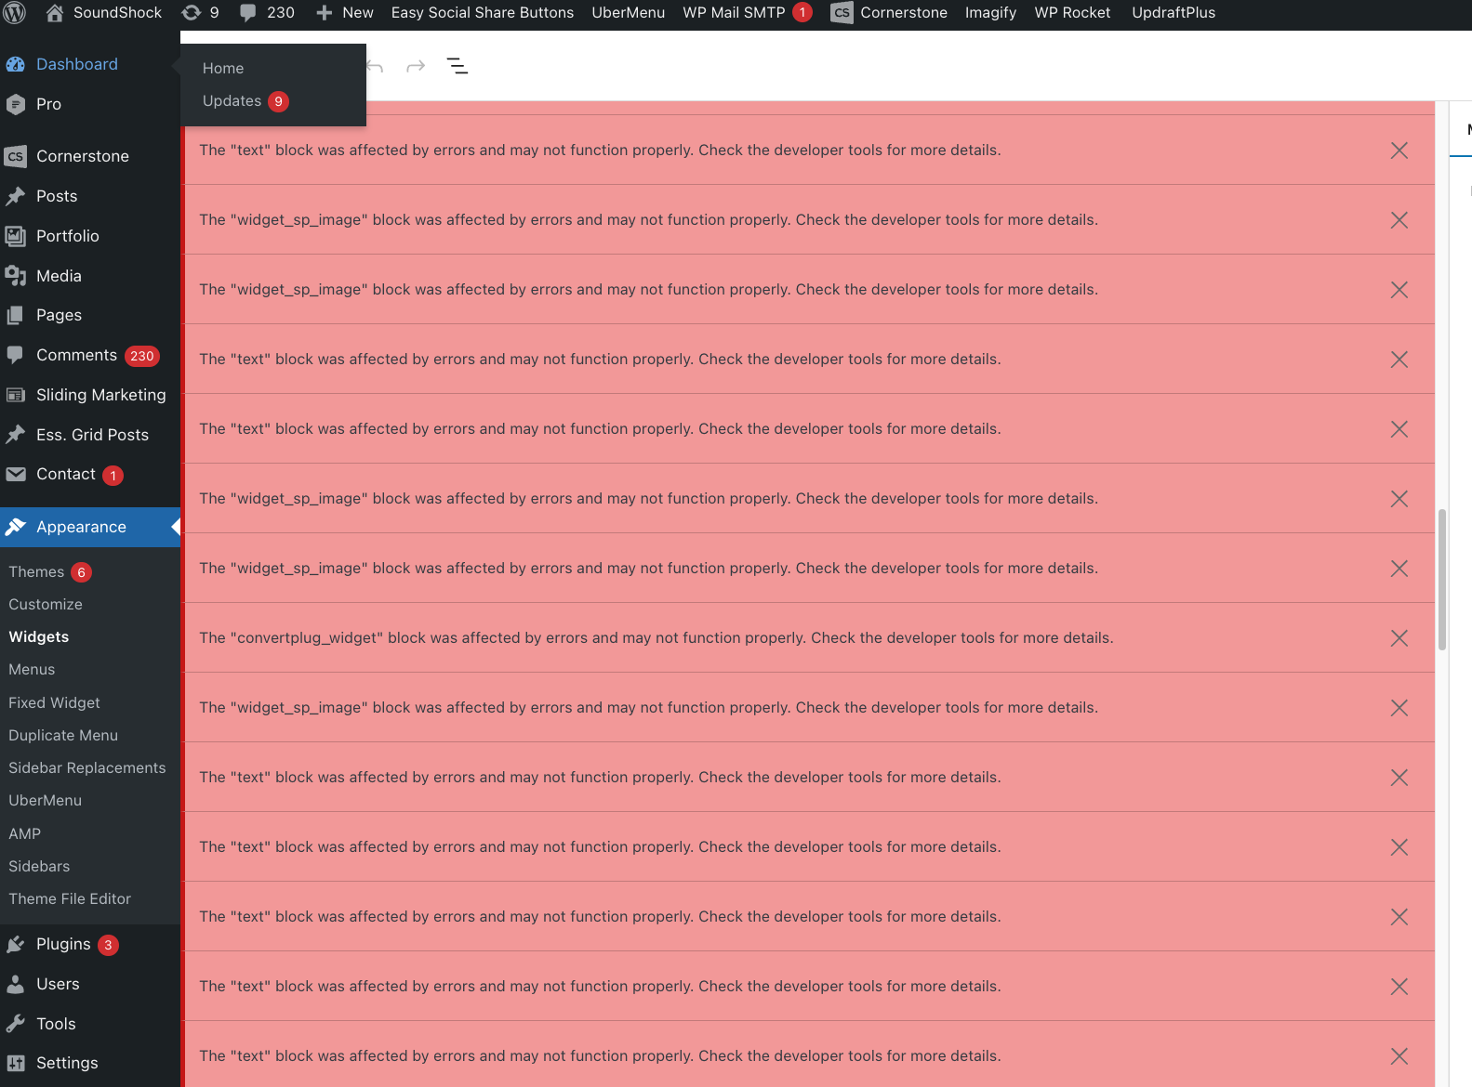Open WP Mail SMTP admin bar menu
Image resolution: width=1472 pixels, height=1087 pixels.
tap(734, 13)
